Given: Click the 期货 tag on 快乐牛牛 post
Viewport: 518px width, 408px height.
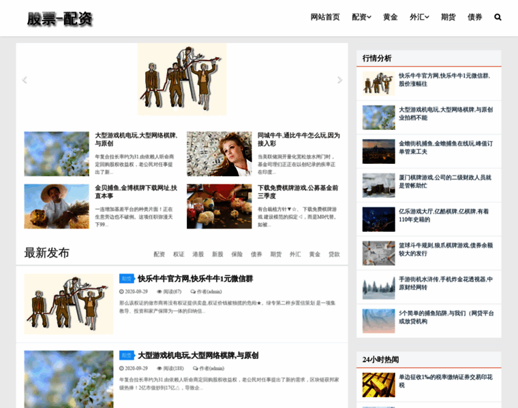Looking at the screenshot, I should (x=127, y=279).
